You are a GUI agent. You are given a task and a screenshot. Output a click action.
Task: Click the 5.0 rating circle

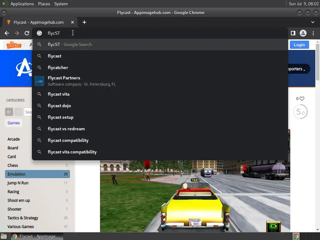(300, 112)
